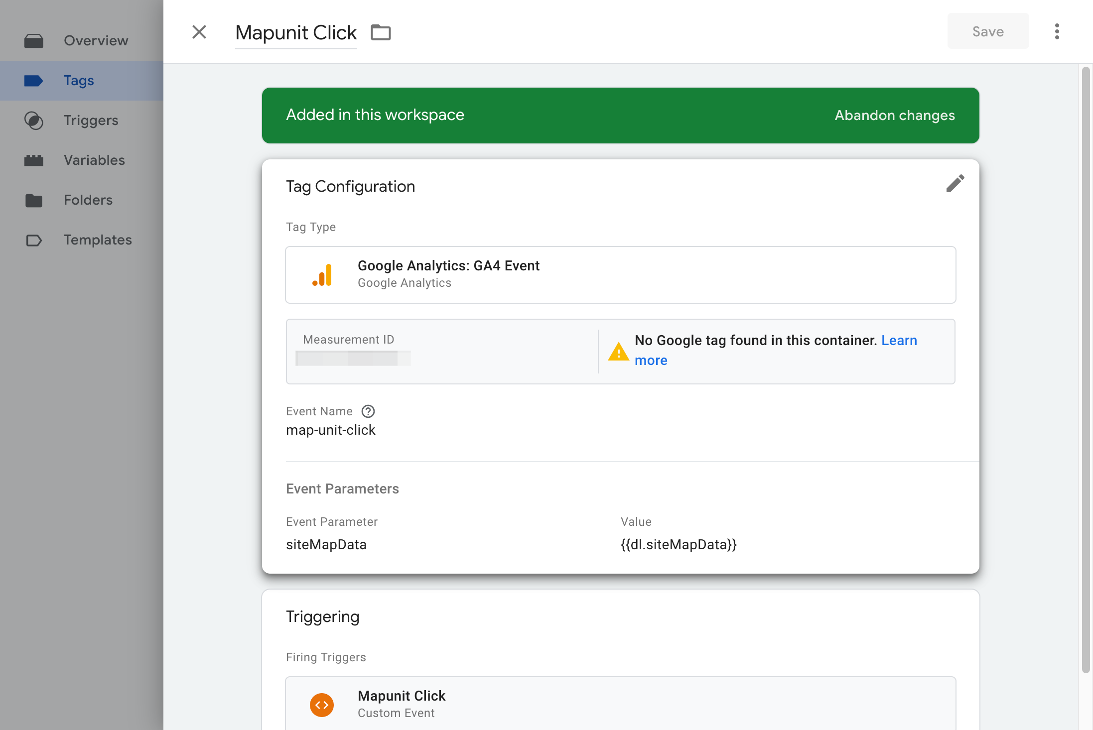Edit the Mapunit Click tag name field
This screenshot has height=730, width=1093.
[296, 33]
